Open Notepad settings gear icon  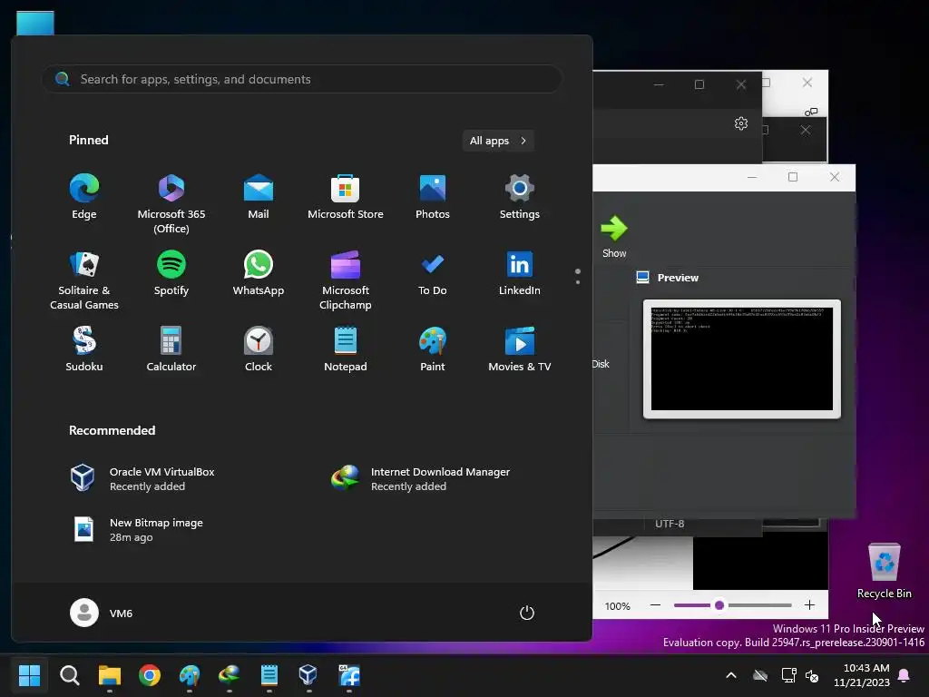coord(741,123)
